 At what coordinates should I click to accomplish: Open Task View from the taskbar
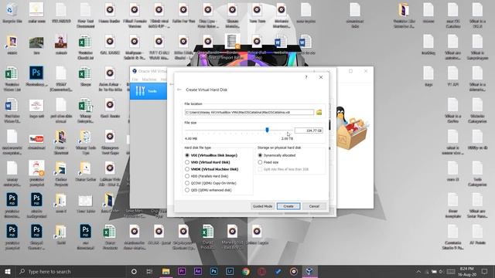(x=149, y=271)
